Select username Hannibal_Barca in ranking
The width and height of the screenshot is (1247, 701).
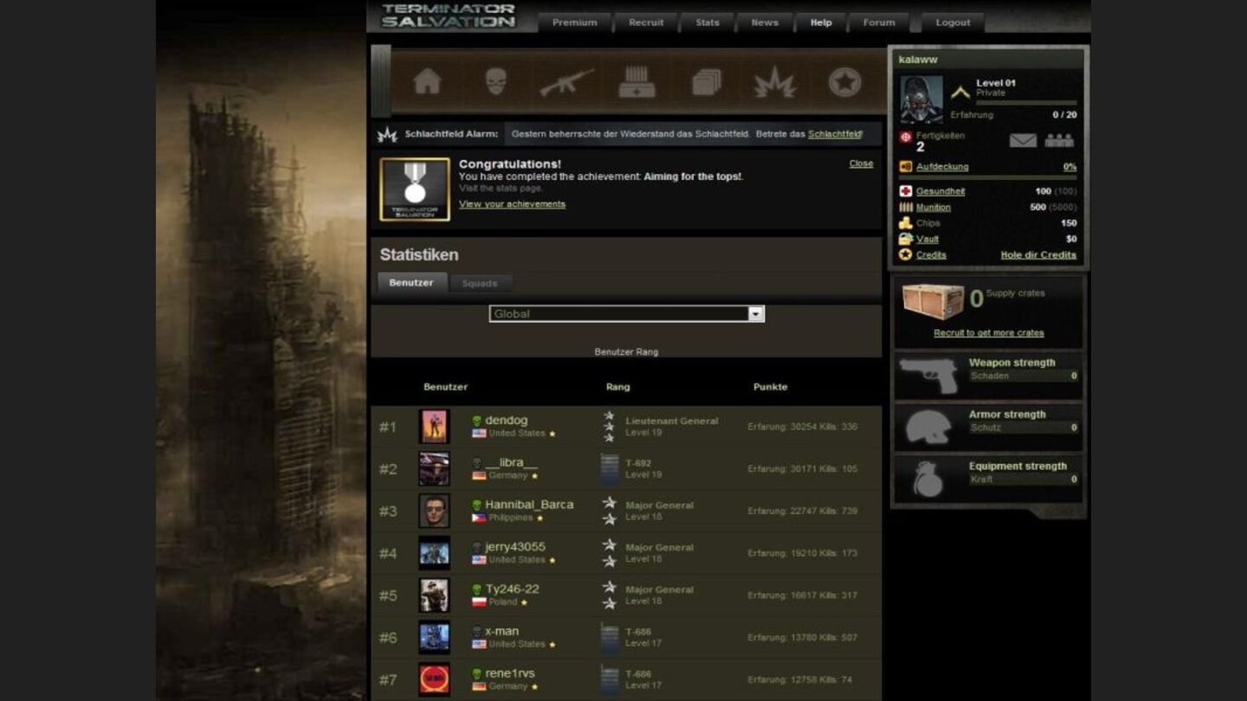click(529, 505)
